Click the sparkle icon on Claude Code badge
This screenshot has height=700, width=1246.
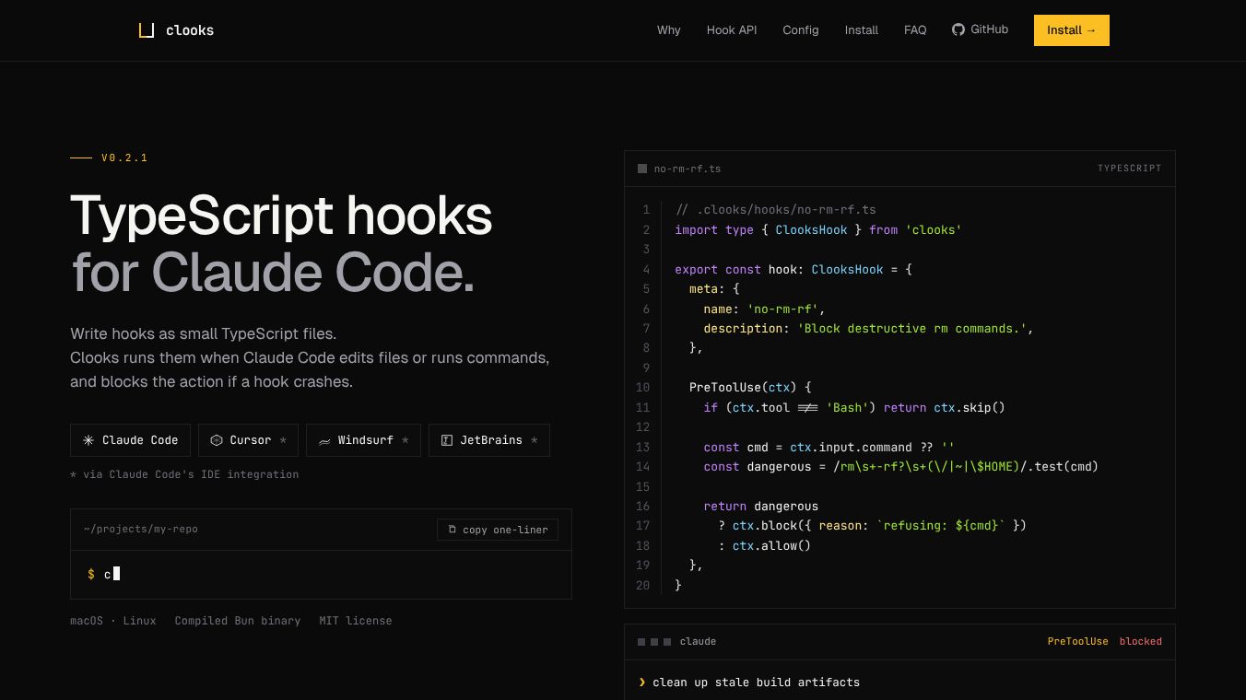coord(88,440)
